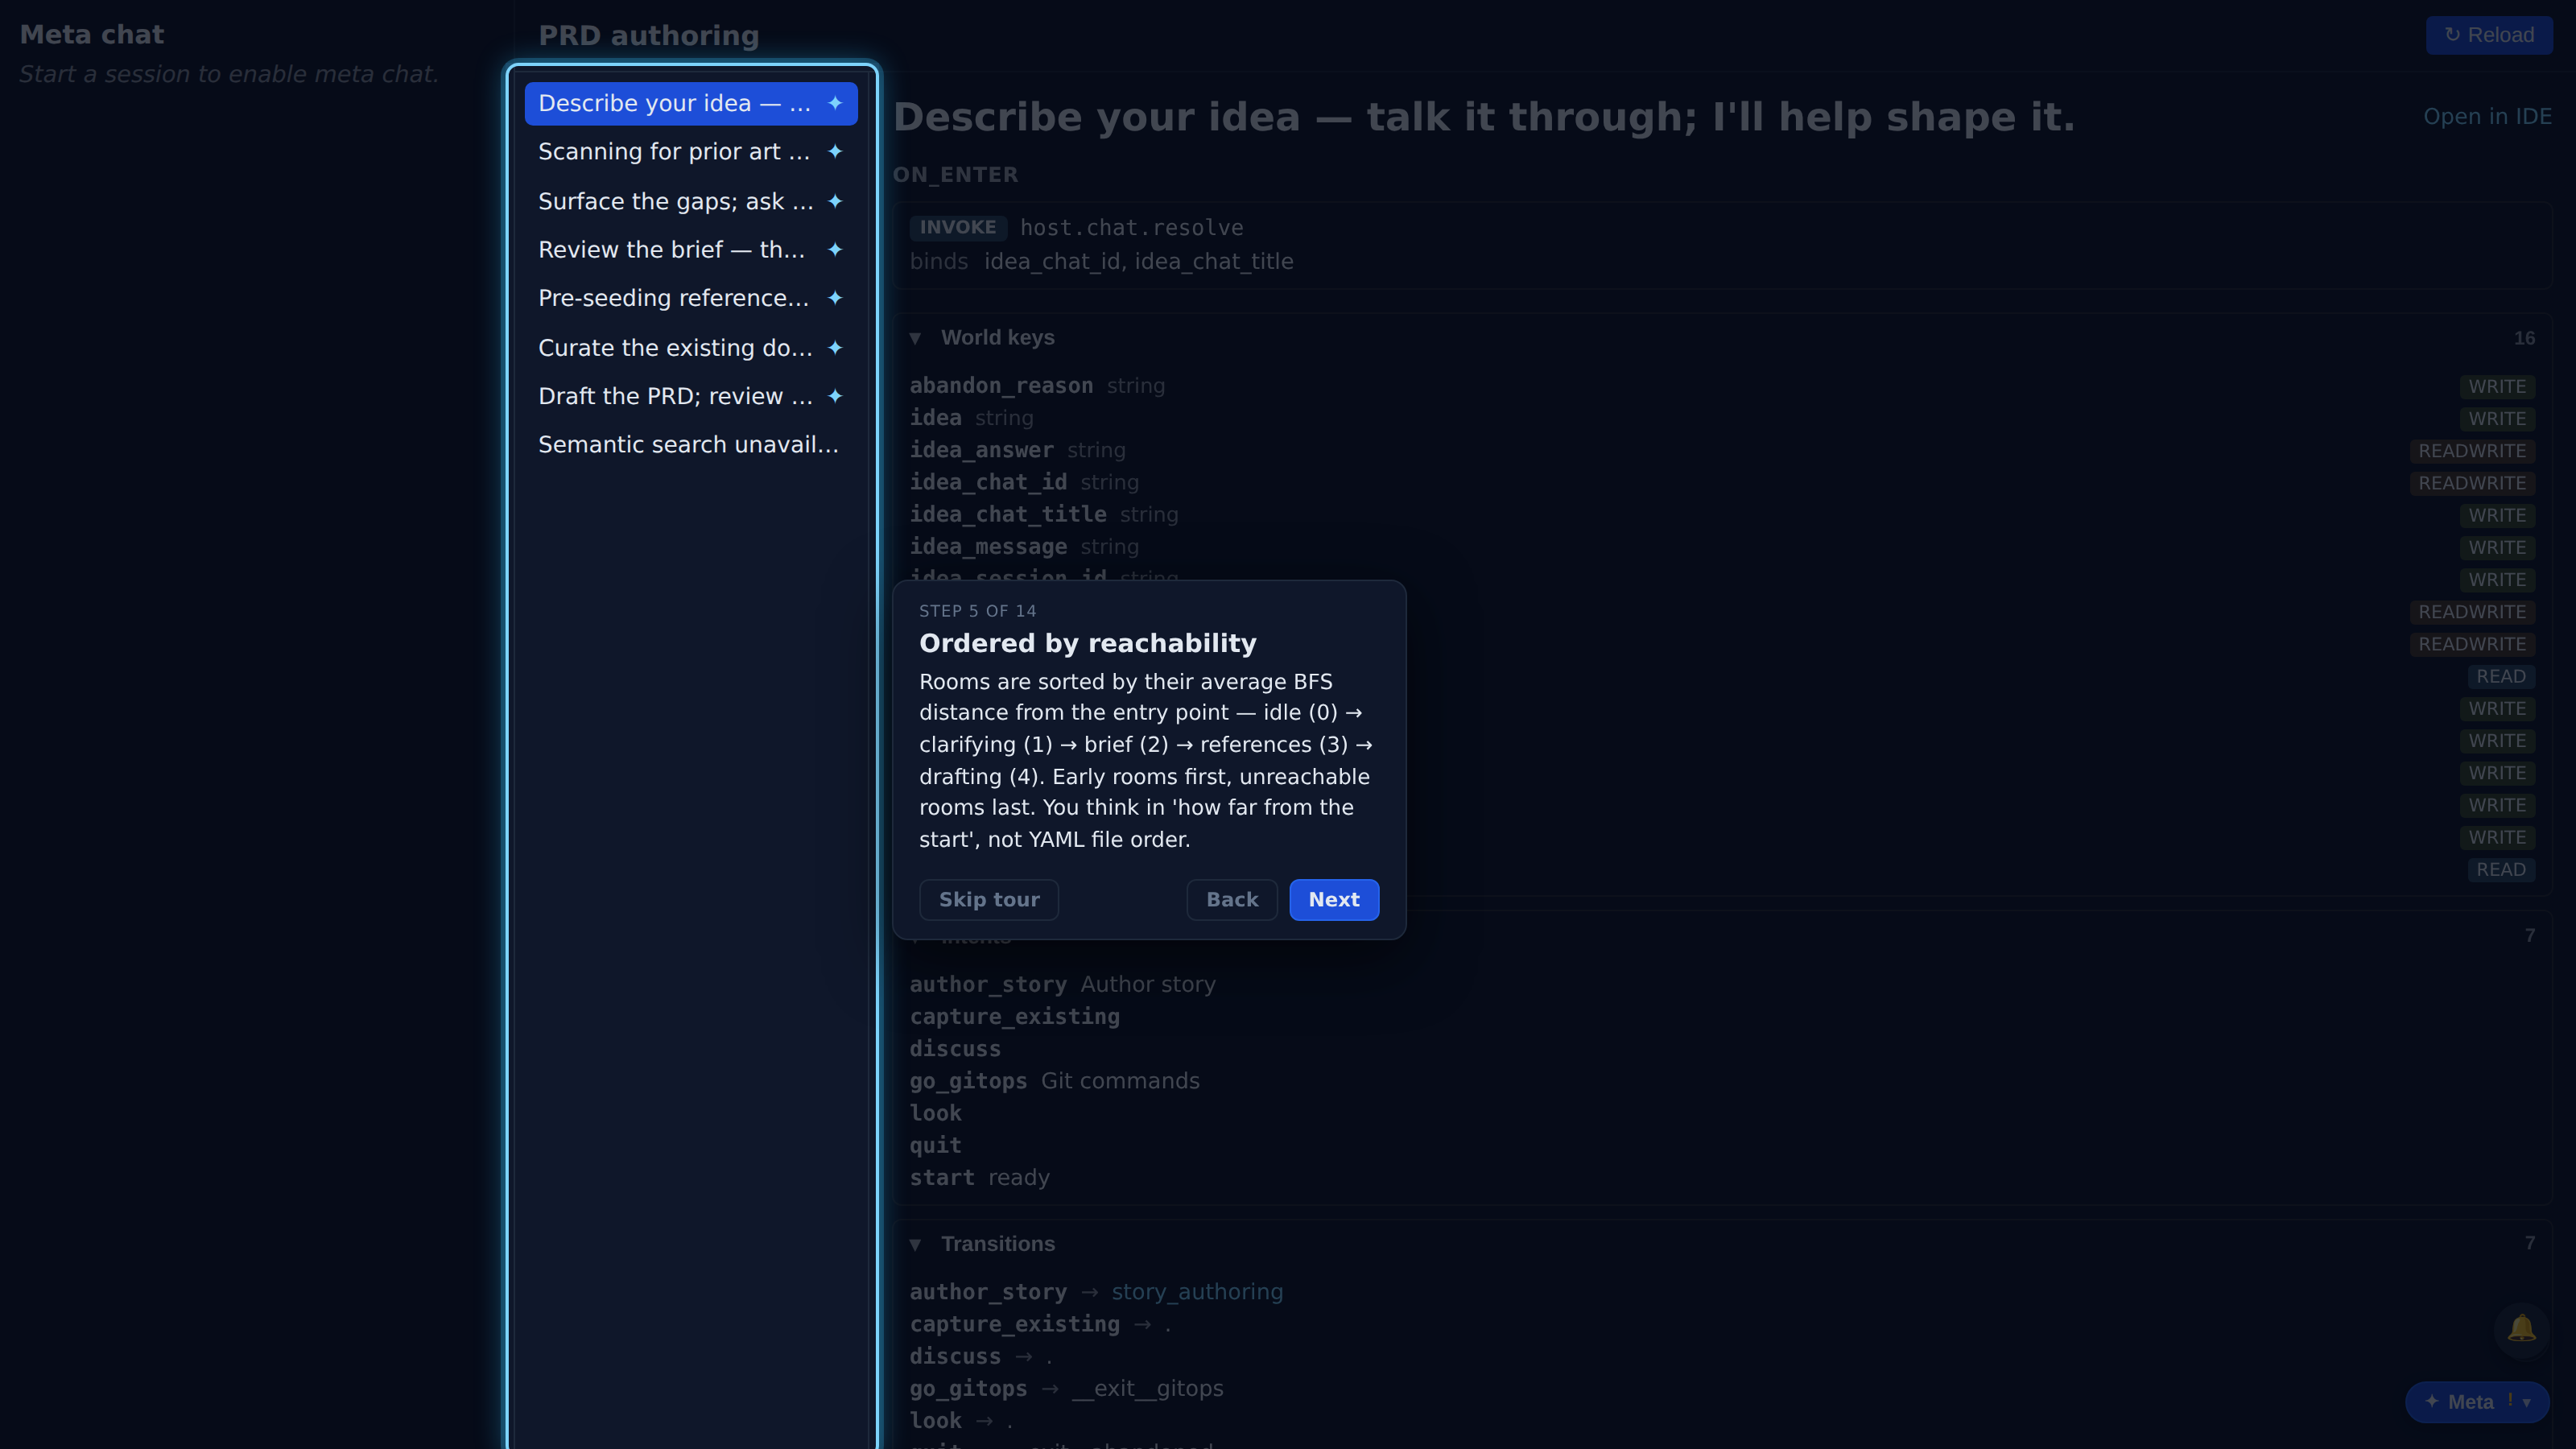Select Surface the gaps room
This screenshot has width=2576, height=1449.
[691, 201]
